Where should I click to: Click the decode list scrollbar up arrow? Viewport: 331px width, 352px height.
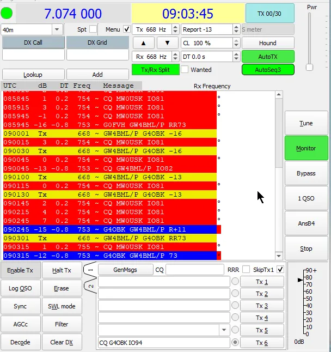tap(279, 94)
